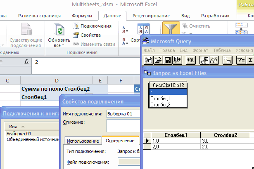The width and height of the screenshot is (254, 169).
Task: Select column F header
Action: [121, 80]
